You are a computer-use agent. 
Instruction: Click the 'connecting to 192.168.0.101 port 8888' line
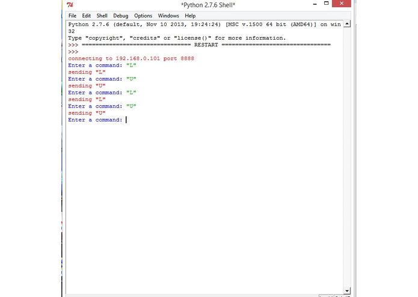(131, 58)
